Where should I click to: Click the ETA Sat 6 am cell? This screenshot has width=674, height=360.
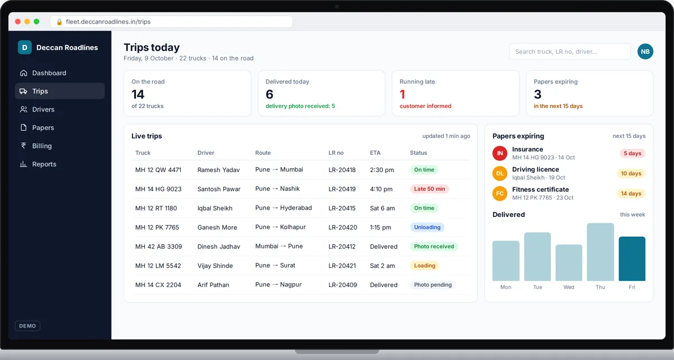click(x=382, y=208)
